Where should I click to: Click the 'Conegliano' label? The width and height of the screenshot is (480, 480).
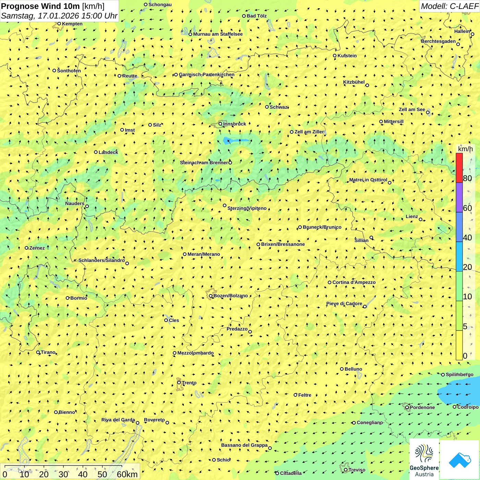(x=370, y=422)
